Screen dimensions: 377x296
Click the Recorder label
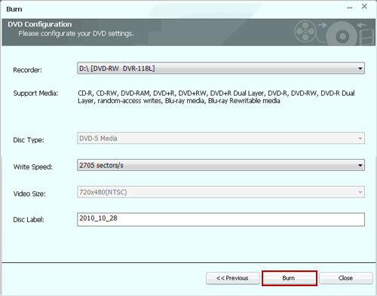click(x=28, y=70)
